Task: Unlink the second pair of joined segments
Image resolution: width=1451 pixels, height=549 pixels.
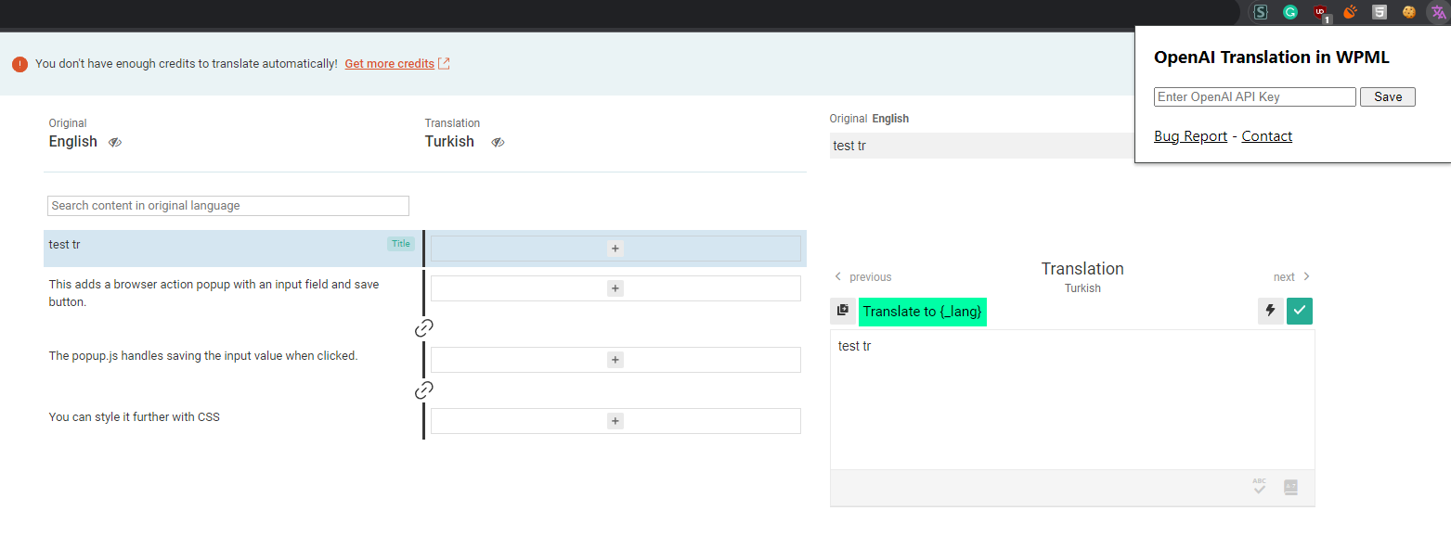Action: (x=423, y=389)
